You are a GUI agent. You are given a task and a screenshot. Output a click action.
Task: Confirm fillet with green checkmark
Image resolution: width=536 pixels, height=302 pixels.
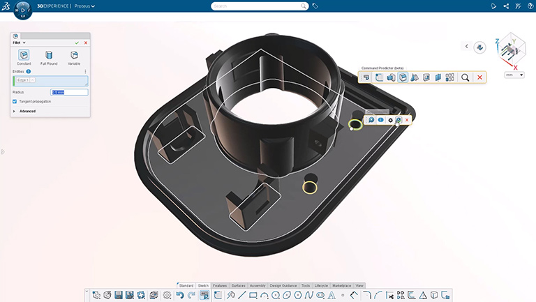77,43
